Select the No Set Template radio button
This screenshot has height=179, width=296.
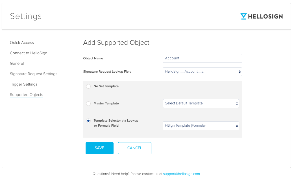[x=88, y=86]
